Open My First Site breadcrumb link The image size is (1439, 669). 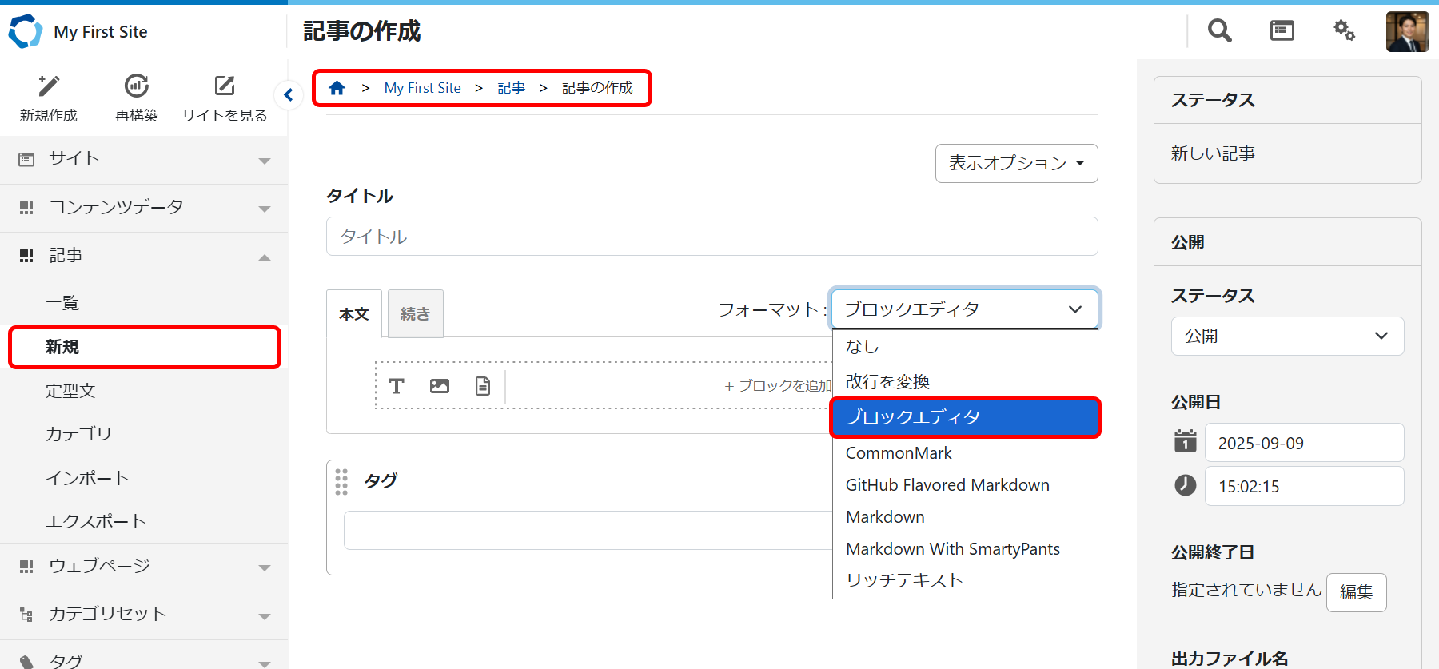pyautogui.click(x=422, y=88)
